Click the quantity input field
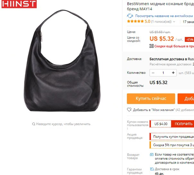 click(x=163, y=73)
